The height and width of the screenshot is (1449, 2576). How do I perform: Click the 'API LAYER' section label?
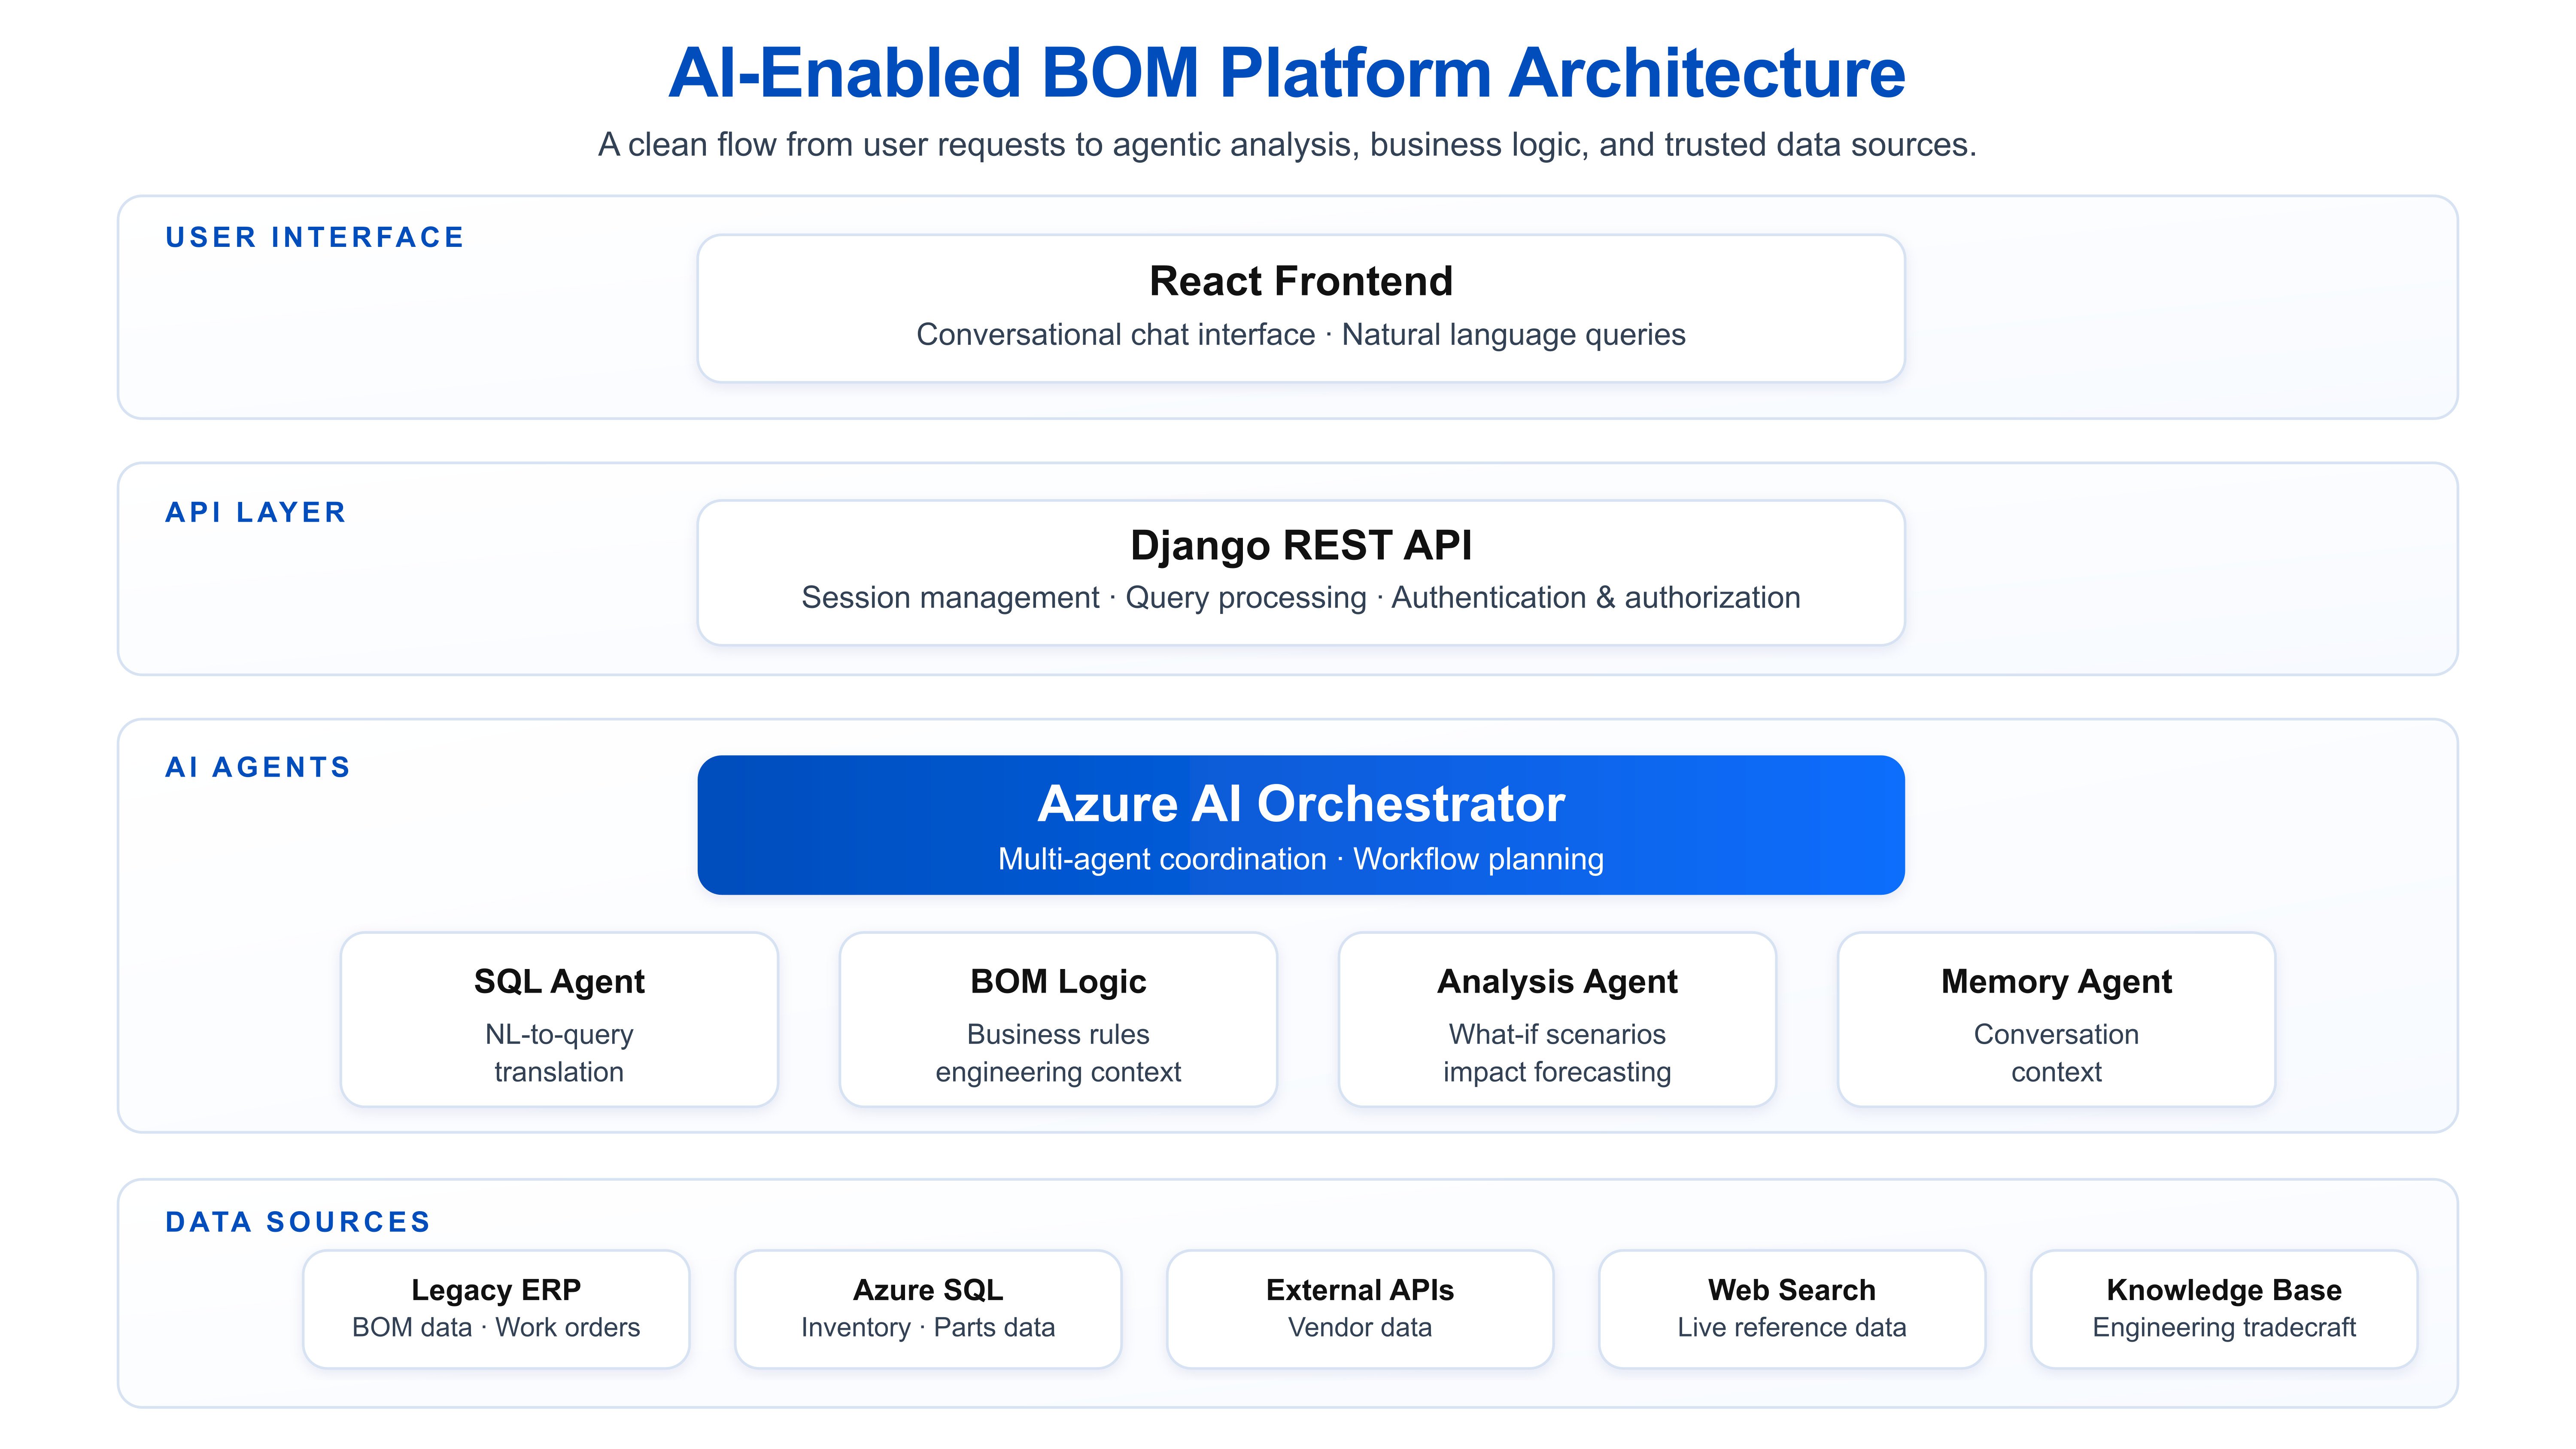tap(256, 512)
